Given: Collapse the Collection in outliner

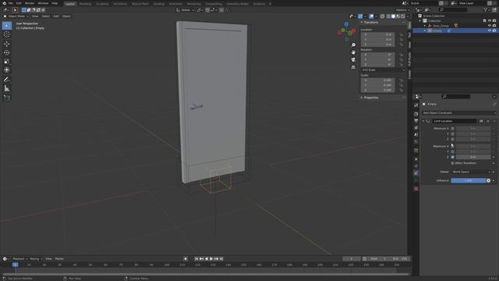Looking at the screenshot, I should [420, 21].
